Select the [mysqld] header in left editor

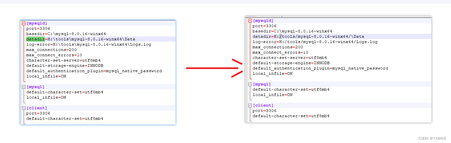point(37,23)
